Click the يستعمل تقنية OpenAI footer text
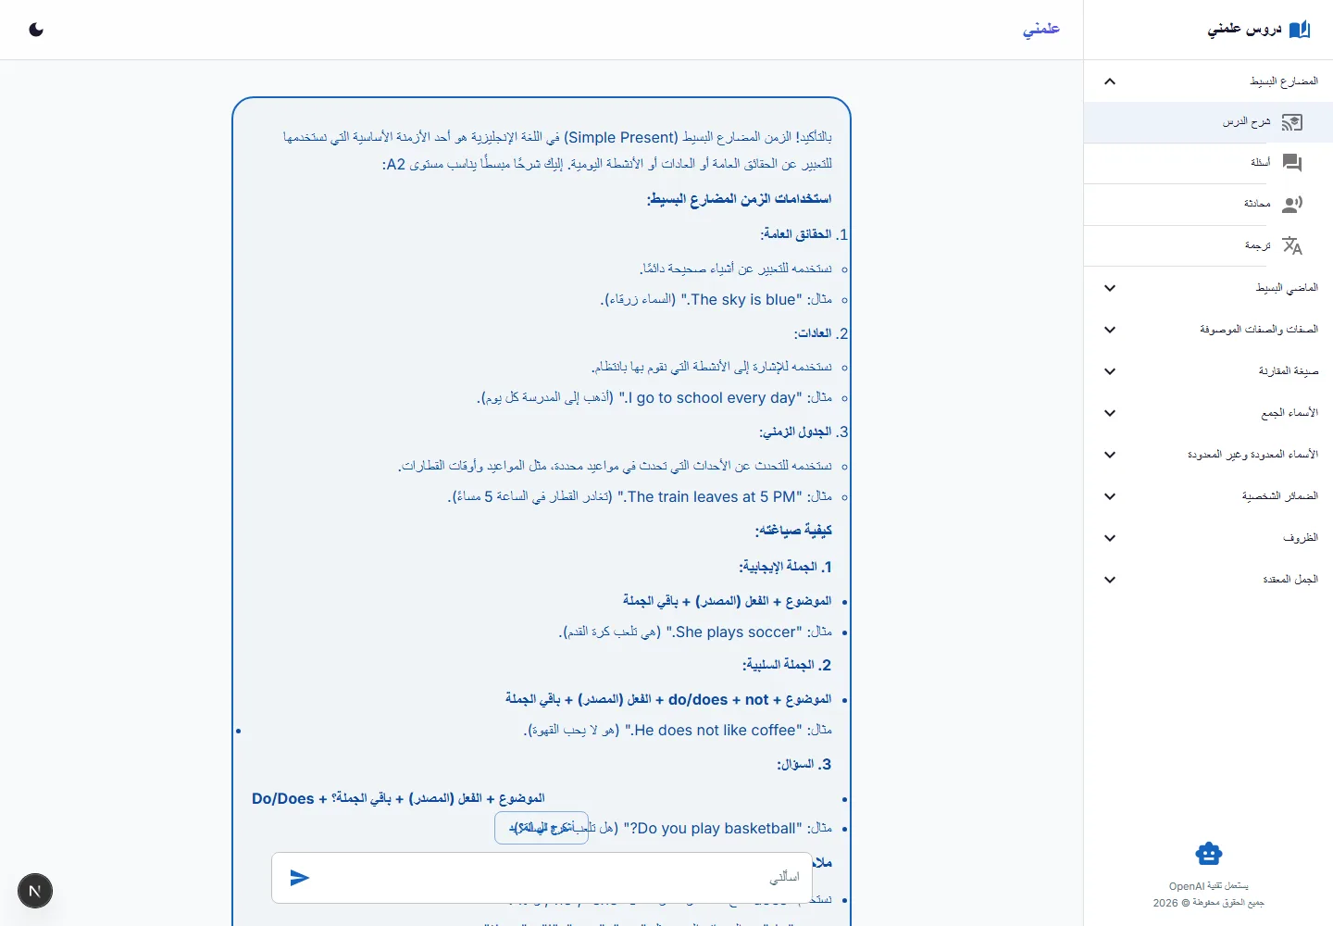The image size is (1333, 926). point(1208,886)
